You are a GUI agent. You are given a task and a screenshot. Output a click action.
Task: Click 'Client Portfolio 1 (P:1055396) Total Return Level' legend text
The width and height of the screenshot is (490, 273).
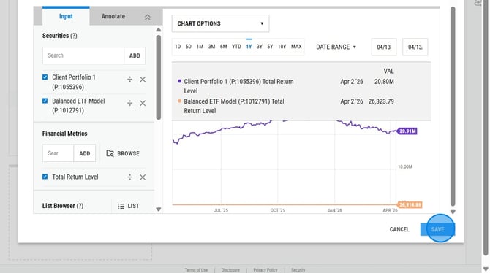[x=238, y=86]
